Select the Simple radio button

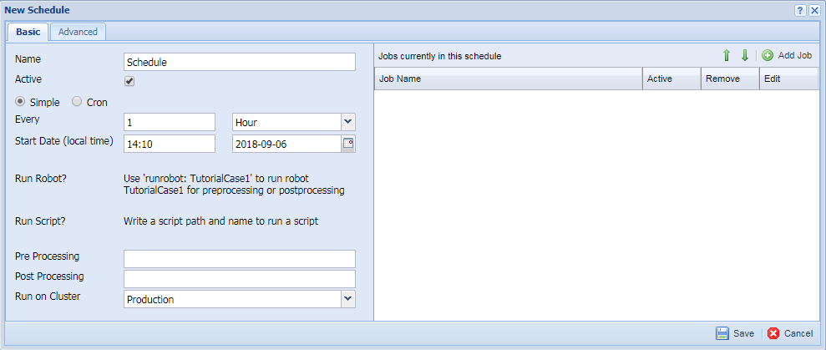point(21,102)
